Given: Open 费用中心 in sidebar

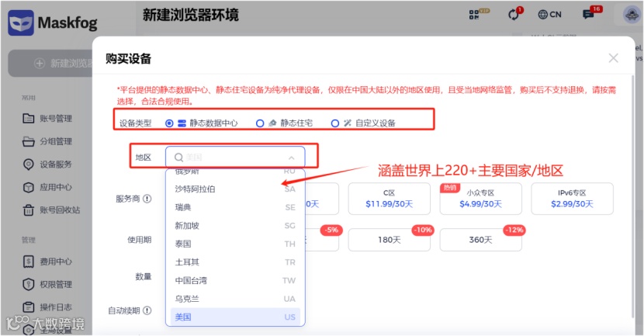Looking at the screenshot, I should tap(56, 262).
